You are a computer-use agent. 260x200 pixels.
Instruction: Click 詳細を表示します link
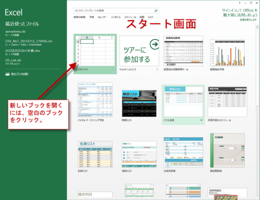(x=248, y=20)
